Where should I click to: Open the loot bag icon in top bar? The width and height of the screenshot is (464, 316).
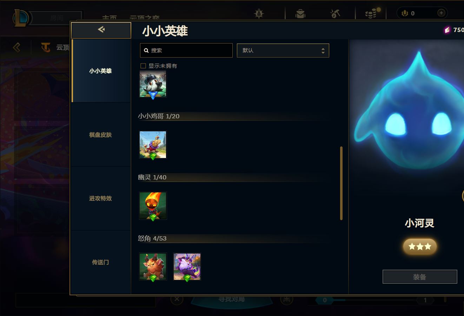(x=300, y=14)
